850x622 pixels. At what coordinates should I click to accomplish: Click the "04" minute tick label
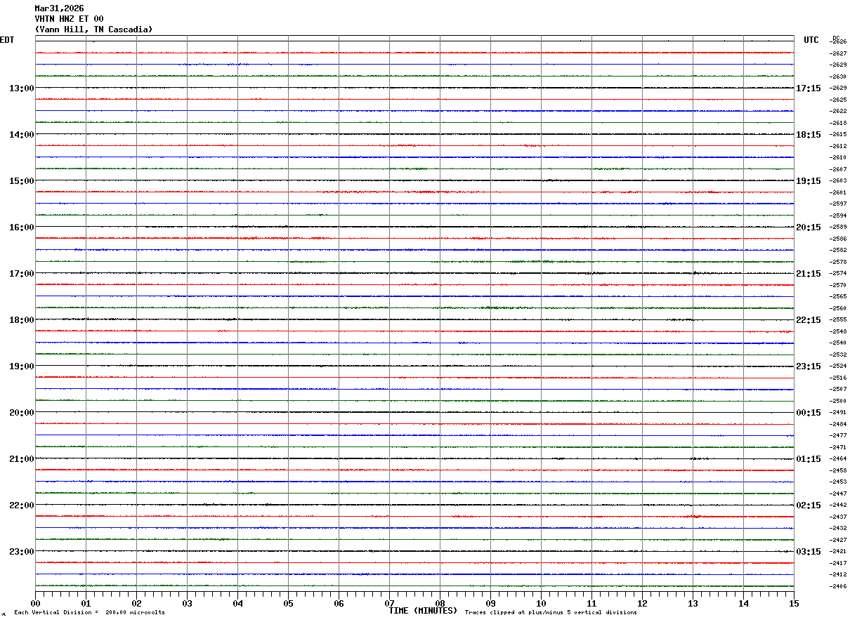point(237,603)
